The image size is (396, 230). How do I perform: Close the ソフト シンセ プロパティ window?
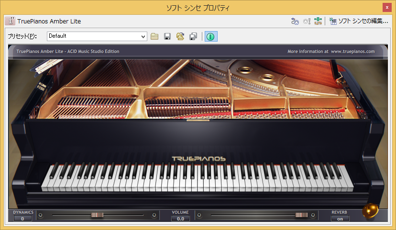(x=387, y=8)
